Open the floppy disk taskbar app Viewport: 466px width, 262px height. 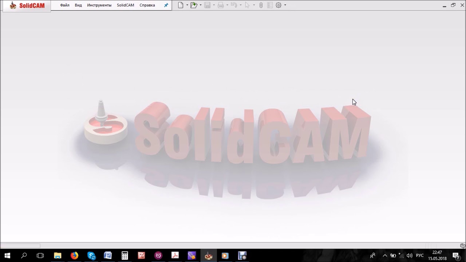(242, 255)
